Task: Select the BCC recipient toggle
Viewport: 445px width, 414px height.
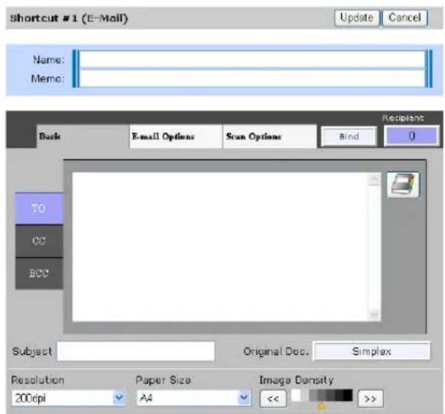Action: click(39, 273)
